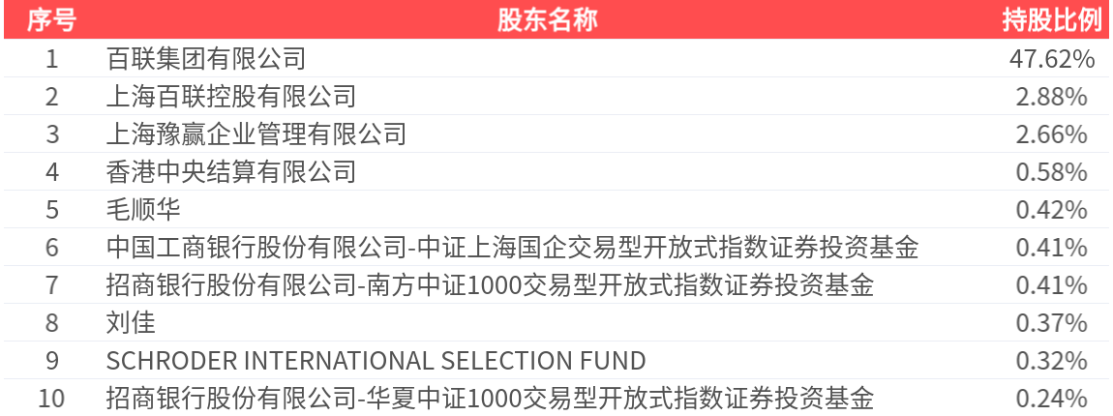Click the 股东名称 column header
The height and width of the screenshot is (416, 1113).
547,19
